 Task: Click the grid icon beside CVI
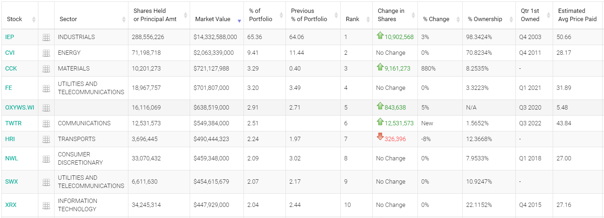tap(46, 53)
